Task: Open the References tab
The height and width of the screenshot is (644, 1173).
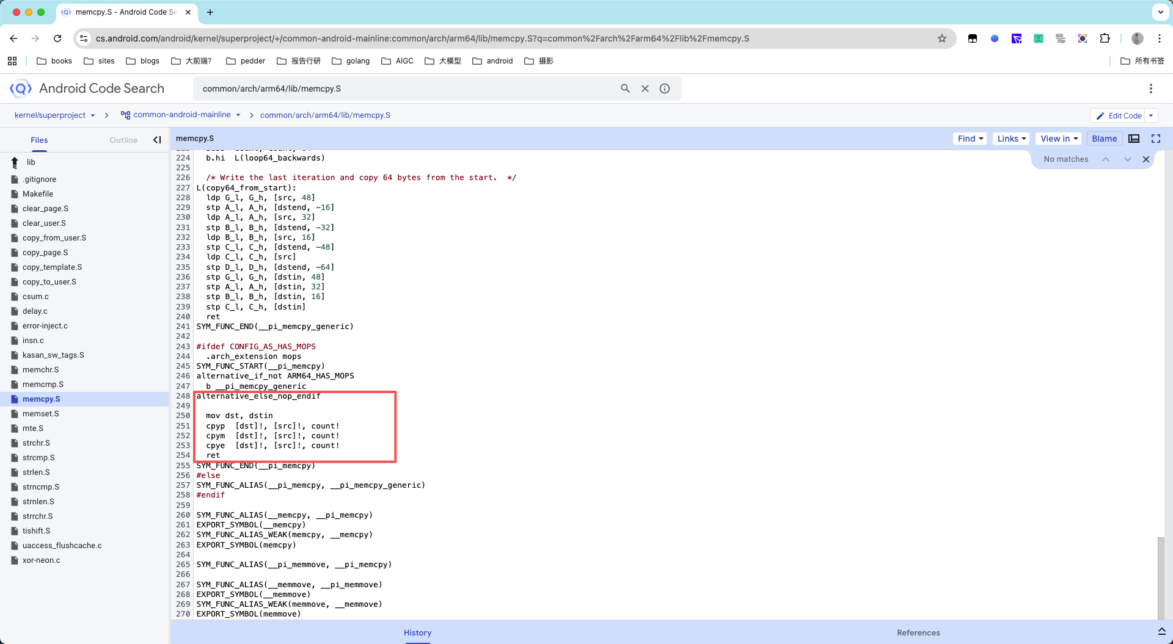Action: pyautogui.click(x=918, y=633)
